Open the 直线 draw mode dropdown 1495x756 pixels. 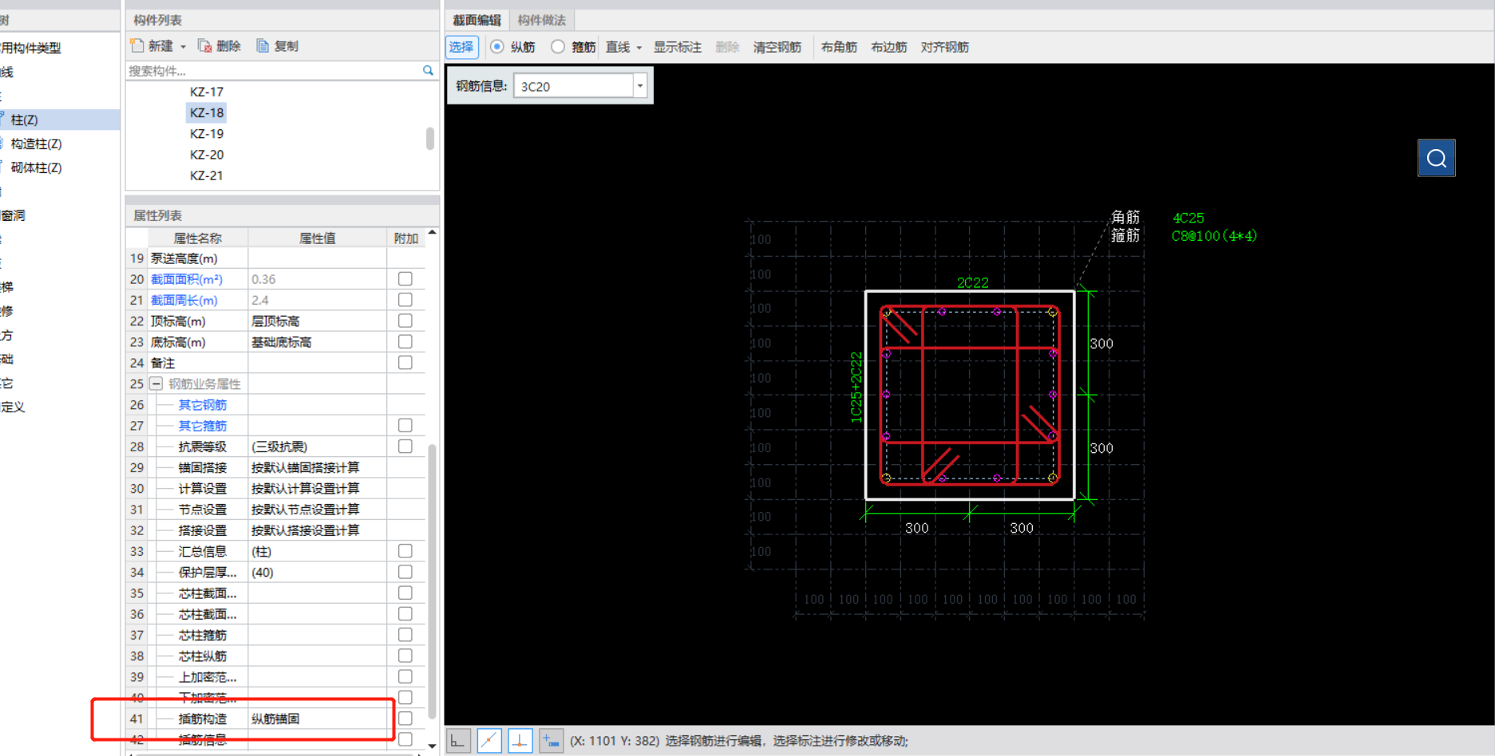[x=639, y=48]
